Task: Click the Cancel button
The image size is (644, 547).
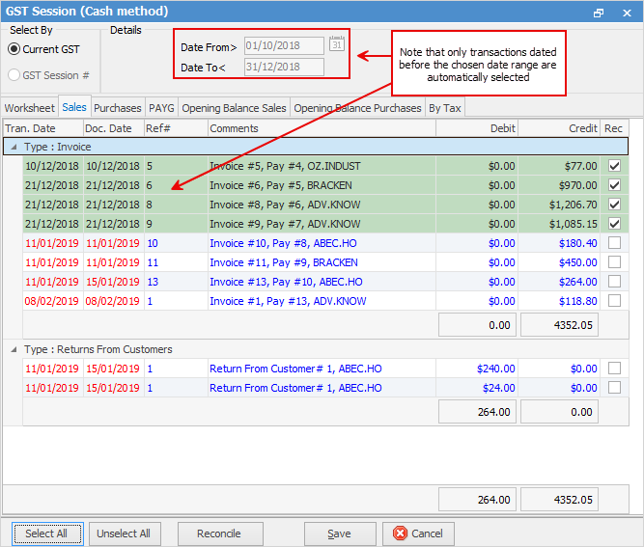Action: tap(418, 533)
